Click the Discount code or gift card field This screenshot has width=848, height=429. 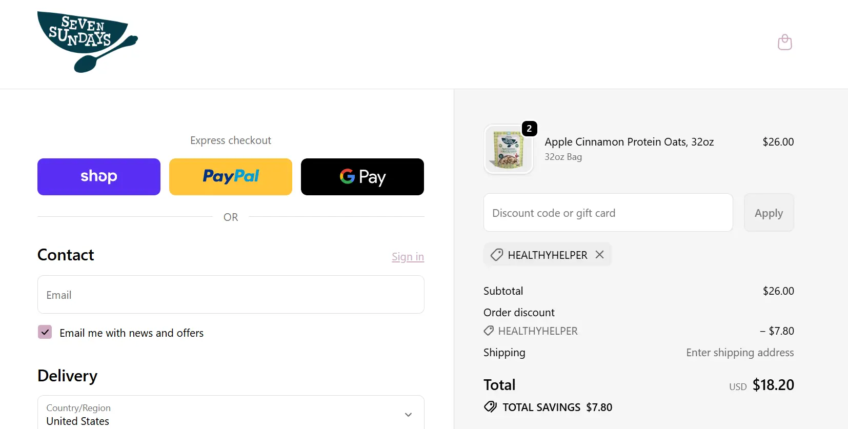pyautogui.click(x=608, y=213)
